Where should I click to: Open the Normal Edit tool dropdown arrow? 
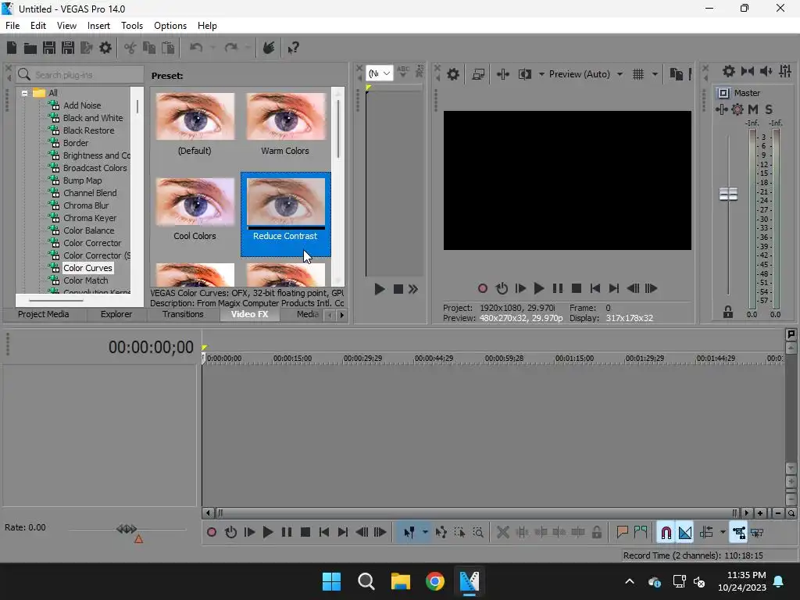(425, 533)
